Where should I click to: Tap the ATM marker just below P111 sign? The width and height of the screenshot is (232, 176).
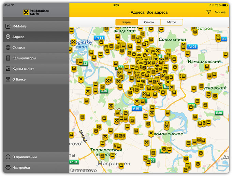point(101,42)
